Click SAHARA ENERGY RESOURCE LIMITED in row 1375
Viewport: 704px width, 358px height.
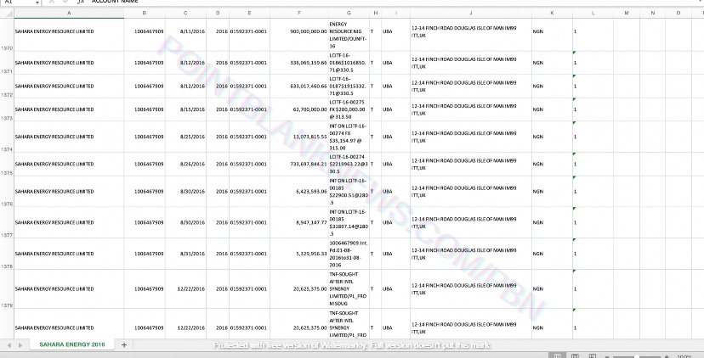(69, 164)
